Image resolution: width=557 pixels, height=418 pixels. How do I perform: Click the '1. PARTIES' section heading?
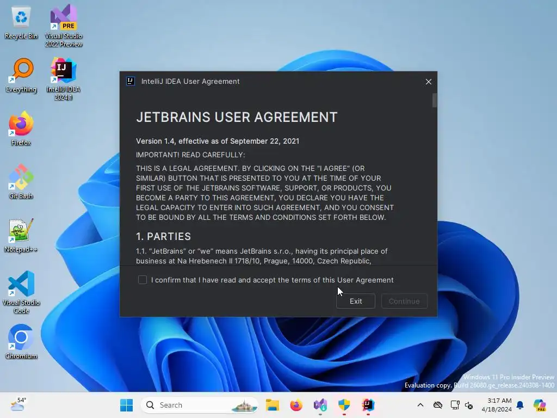point(163,237)
